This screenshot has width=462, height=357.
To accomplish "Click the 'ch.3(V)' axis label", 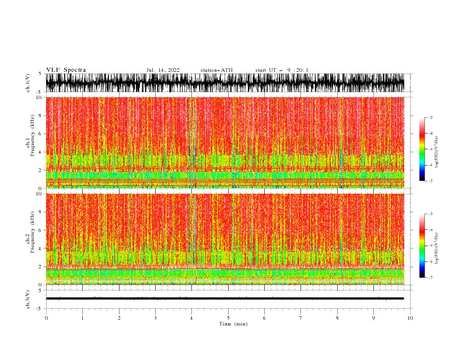I will pyautogui.click(x=28, y=300).
